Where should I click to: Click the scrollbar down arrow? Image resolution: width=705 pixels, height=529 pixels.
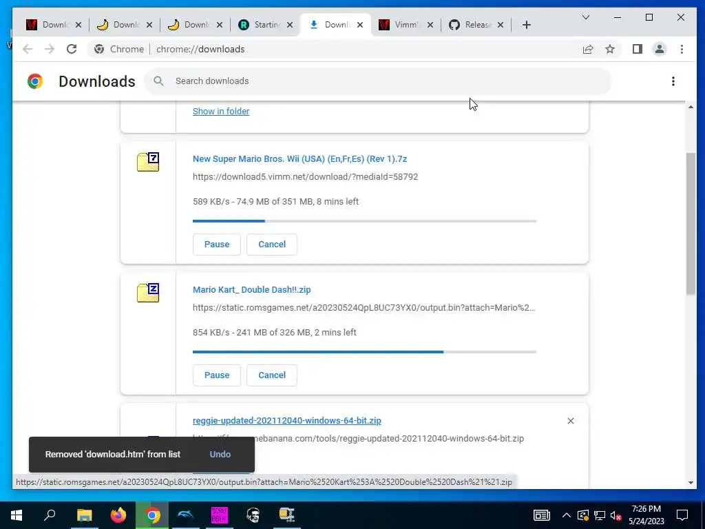(x=691, y=483)
